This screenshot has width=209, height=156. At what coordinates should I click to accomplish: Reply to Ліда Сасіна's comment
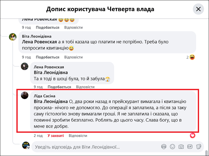[78, 136]
